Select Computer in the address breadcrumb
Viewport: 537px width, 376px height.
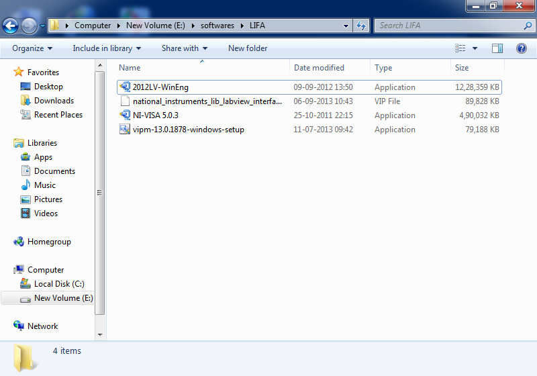pos(93,26)
